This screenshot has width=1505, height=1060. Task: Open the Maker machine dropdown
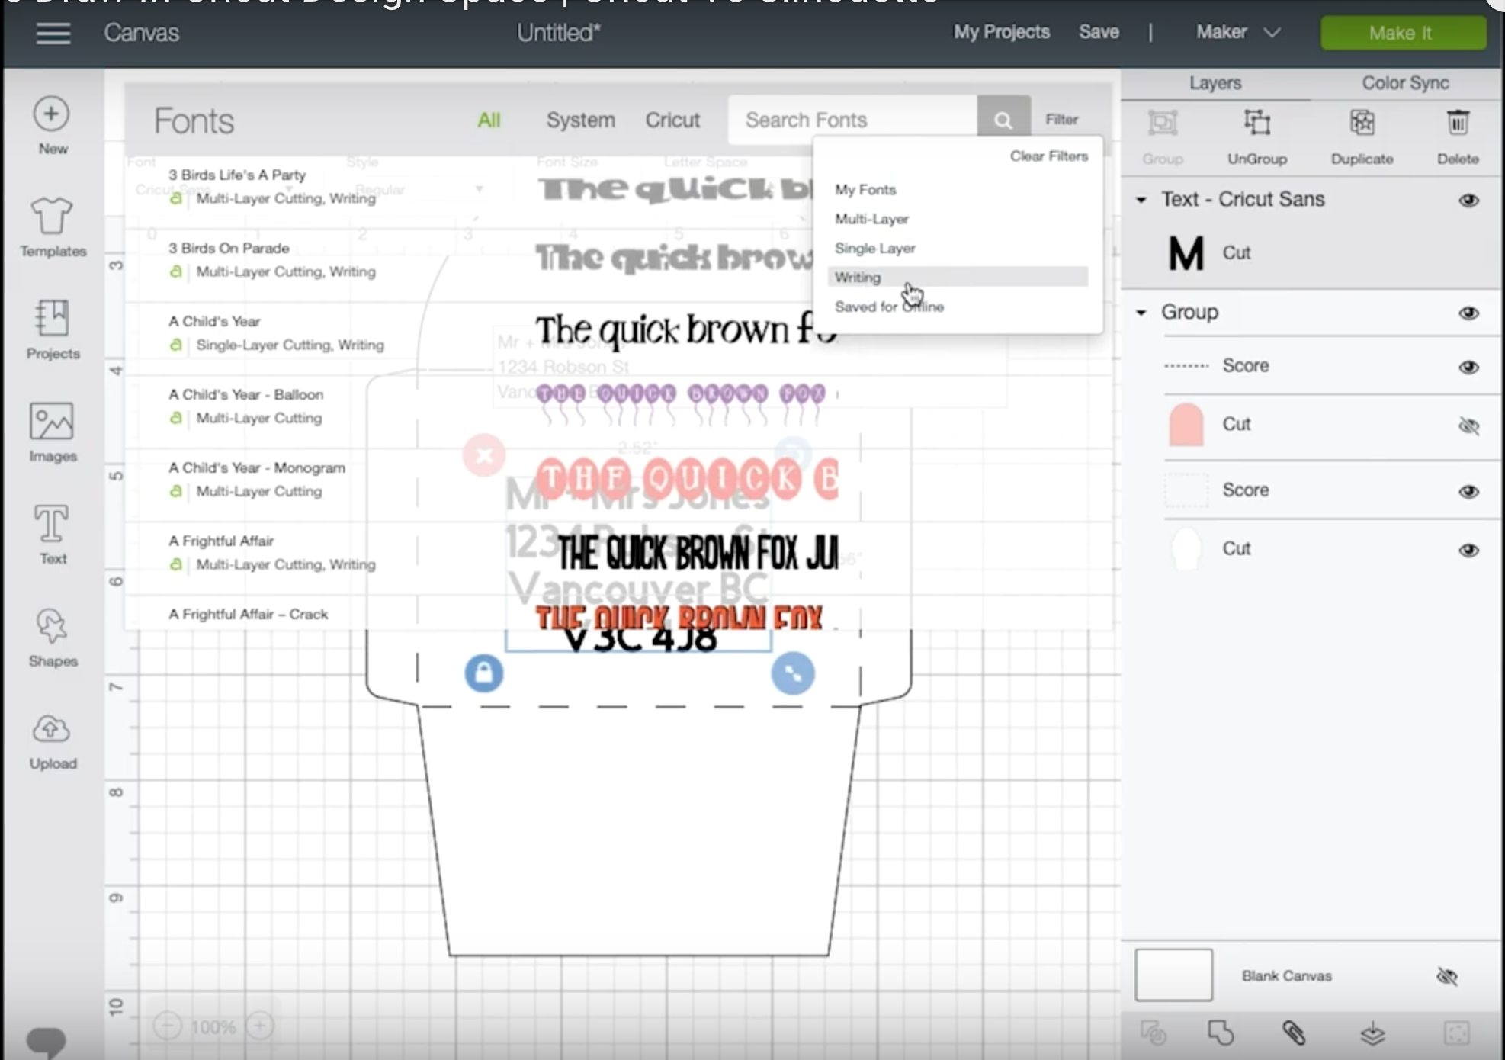click(x=1238, y=32)
